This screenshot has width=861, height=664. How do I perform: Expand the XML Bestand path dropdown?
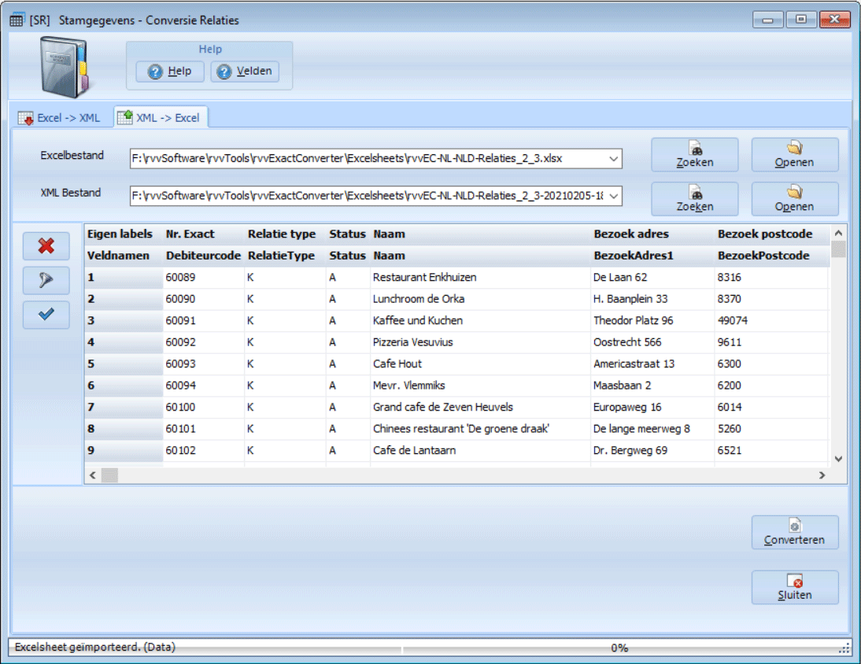(613, 196)
